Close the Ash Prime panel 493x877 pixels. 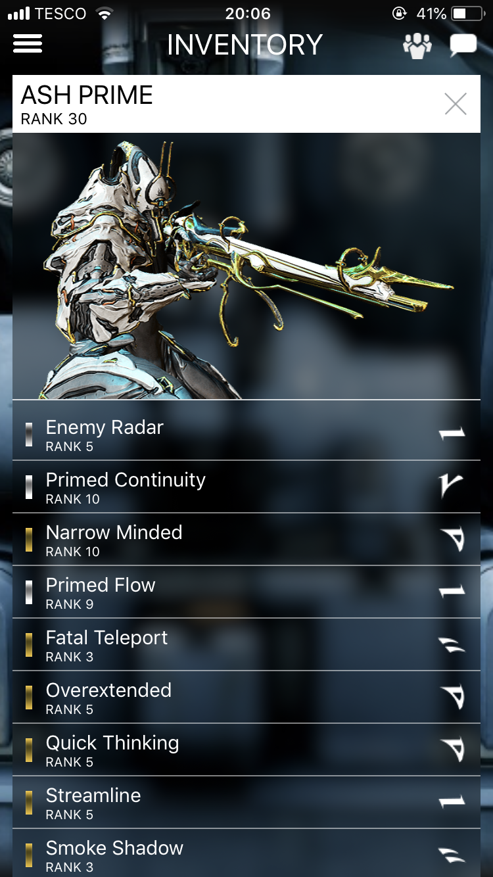(x=456, y=104)
